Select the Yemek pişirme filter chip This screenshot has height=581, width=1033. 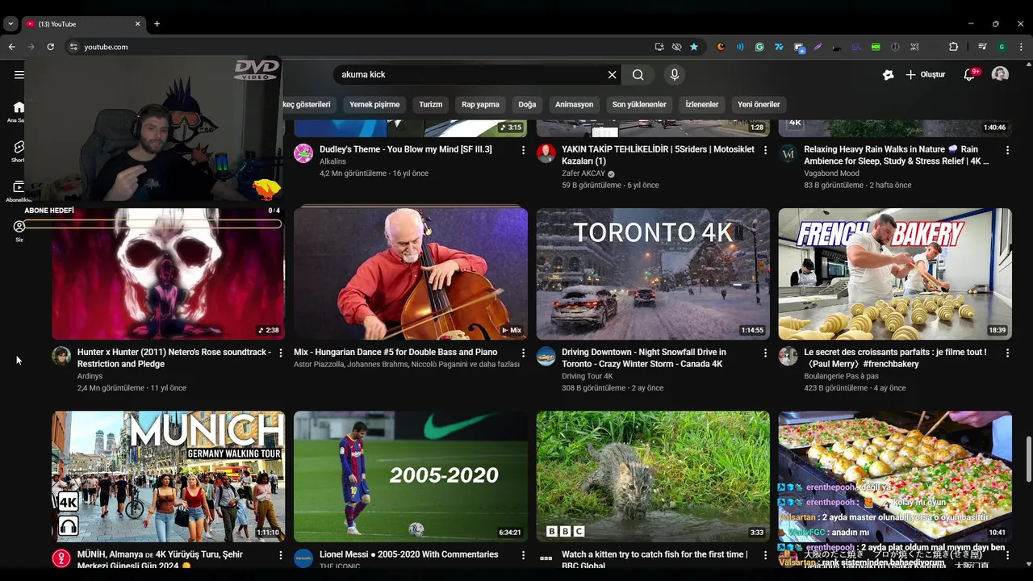[x=374, y=104]
